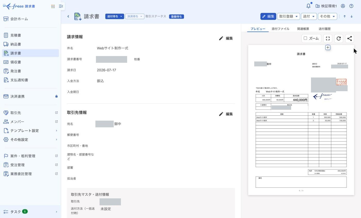The width and height of the screenshot is (361, 218).
Task: Switch to 関連帳票 tab
Action: (x=303, y=29)
